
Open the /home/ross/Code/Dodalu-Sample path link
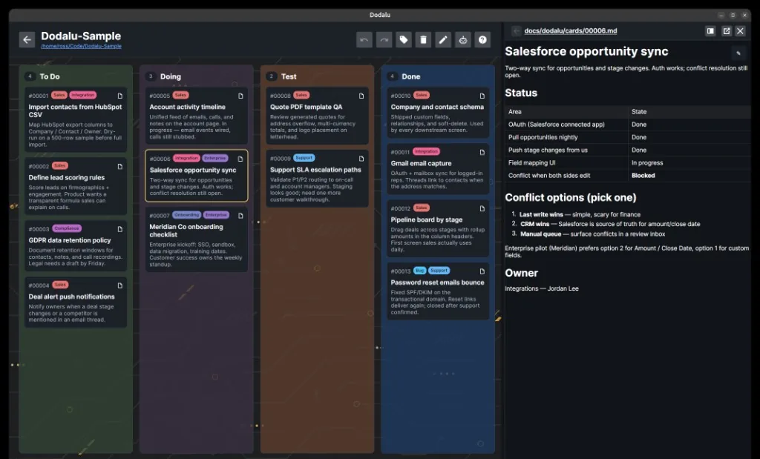[81, 47]
